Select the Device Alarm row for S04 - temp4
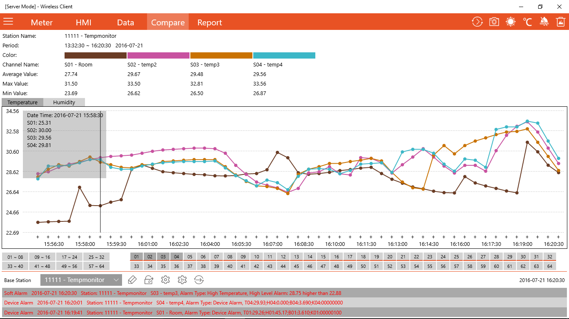The width and height of the screenshot is (569, 319). click(284, 303)
